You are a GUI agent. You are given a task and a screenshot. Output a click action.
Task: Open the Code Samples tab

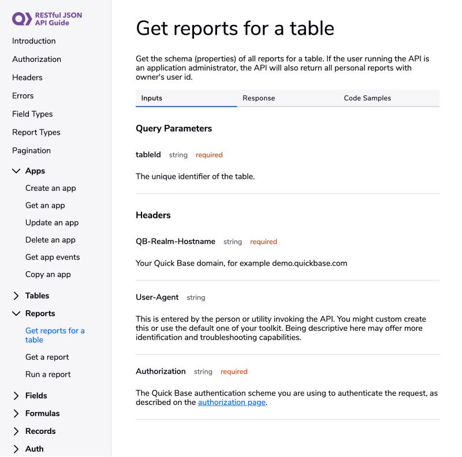coord(367,98)
